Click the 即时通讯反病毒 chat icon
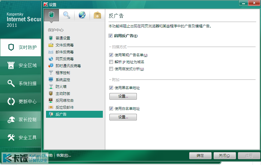The image size is (261, 165). coord(51,66)
